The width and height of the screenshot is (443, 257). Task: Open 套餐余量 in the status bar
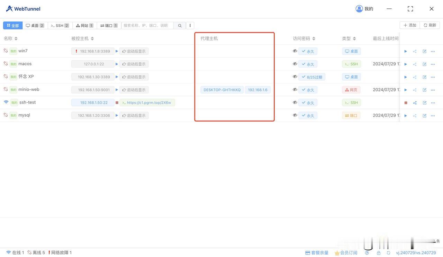pos(317,253)
